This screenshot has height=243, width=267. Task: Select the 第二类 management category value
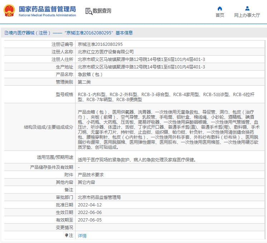[x=84, y=82]
